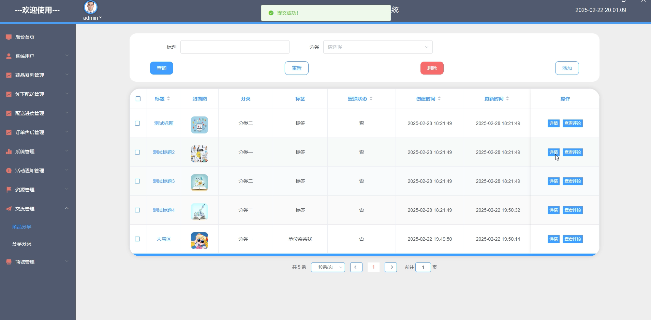The width and height of the screenshot is (651, 320).
Task: Click success check icon in notification
Action: [x=271, y=13]
